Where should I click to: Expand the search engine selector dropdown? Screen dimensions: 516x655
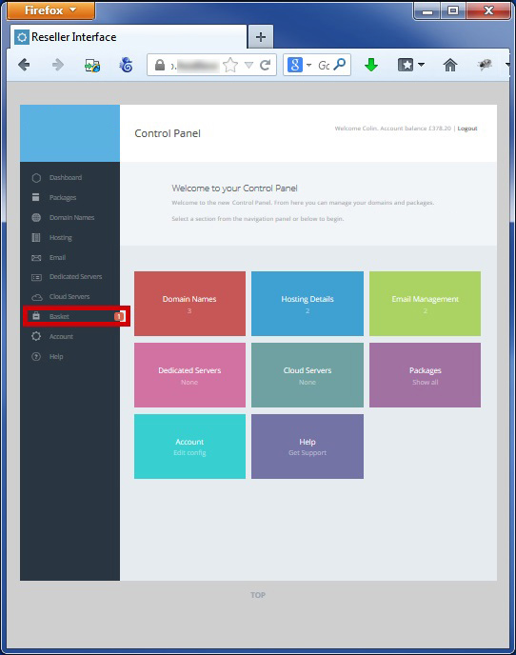point(308,65)
